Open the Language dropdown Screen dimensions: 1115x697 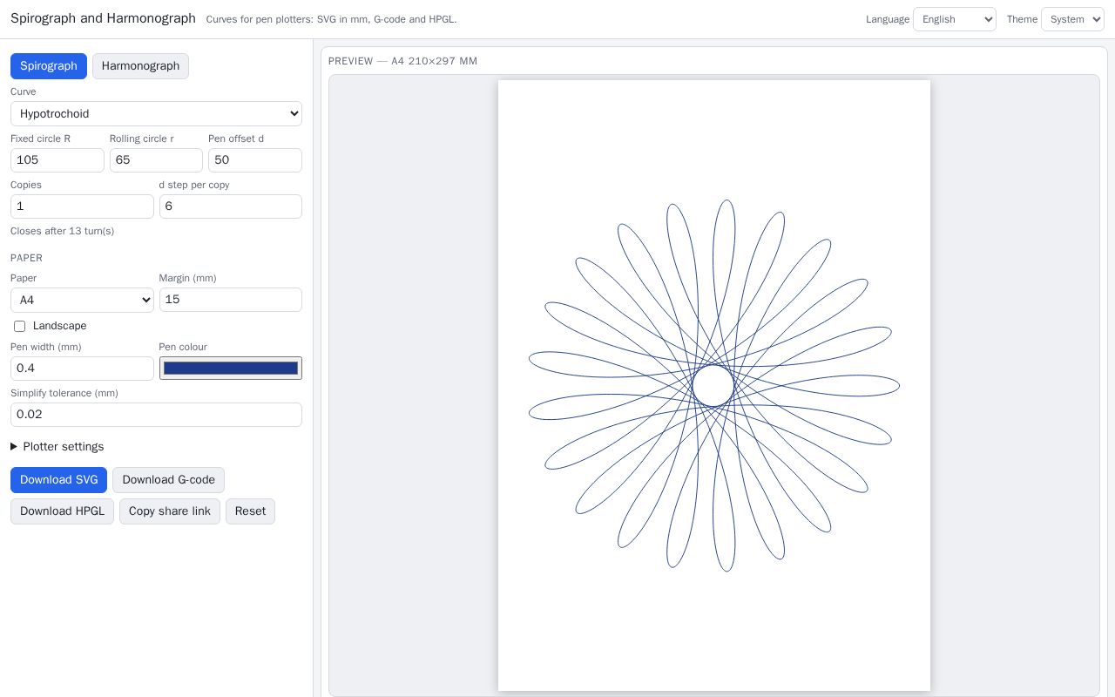coord(955,19)
